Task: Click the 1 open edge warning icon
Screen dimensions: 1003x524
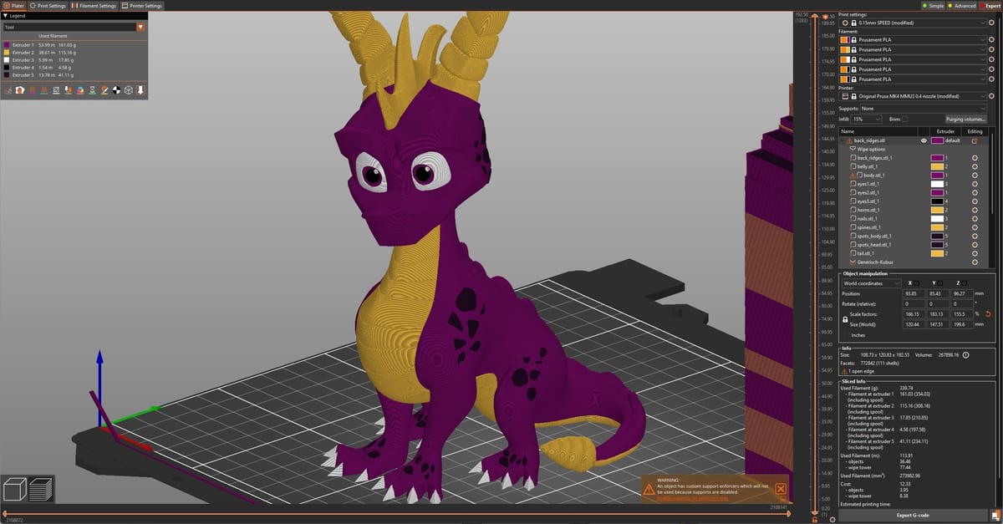Action: 844,371
